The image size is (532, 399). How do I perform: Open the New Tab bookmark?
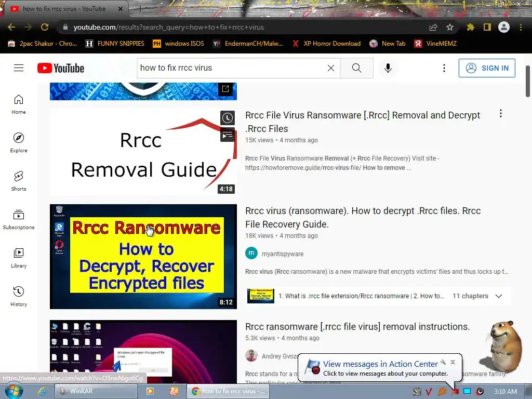point(388,44)
